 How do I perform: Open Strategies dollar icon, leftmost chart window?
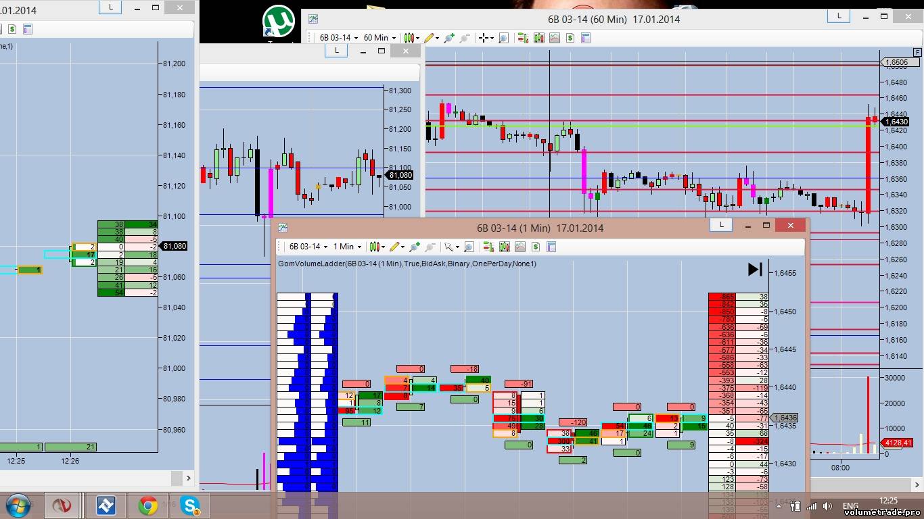tap(11, 30)
